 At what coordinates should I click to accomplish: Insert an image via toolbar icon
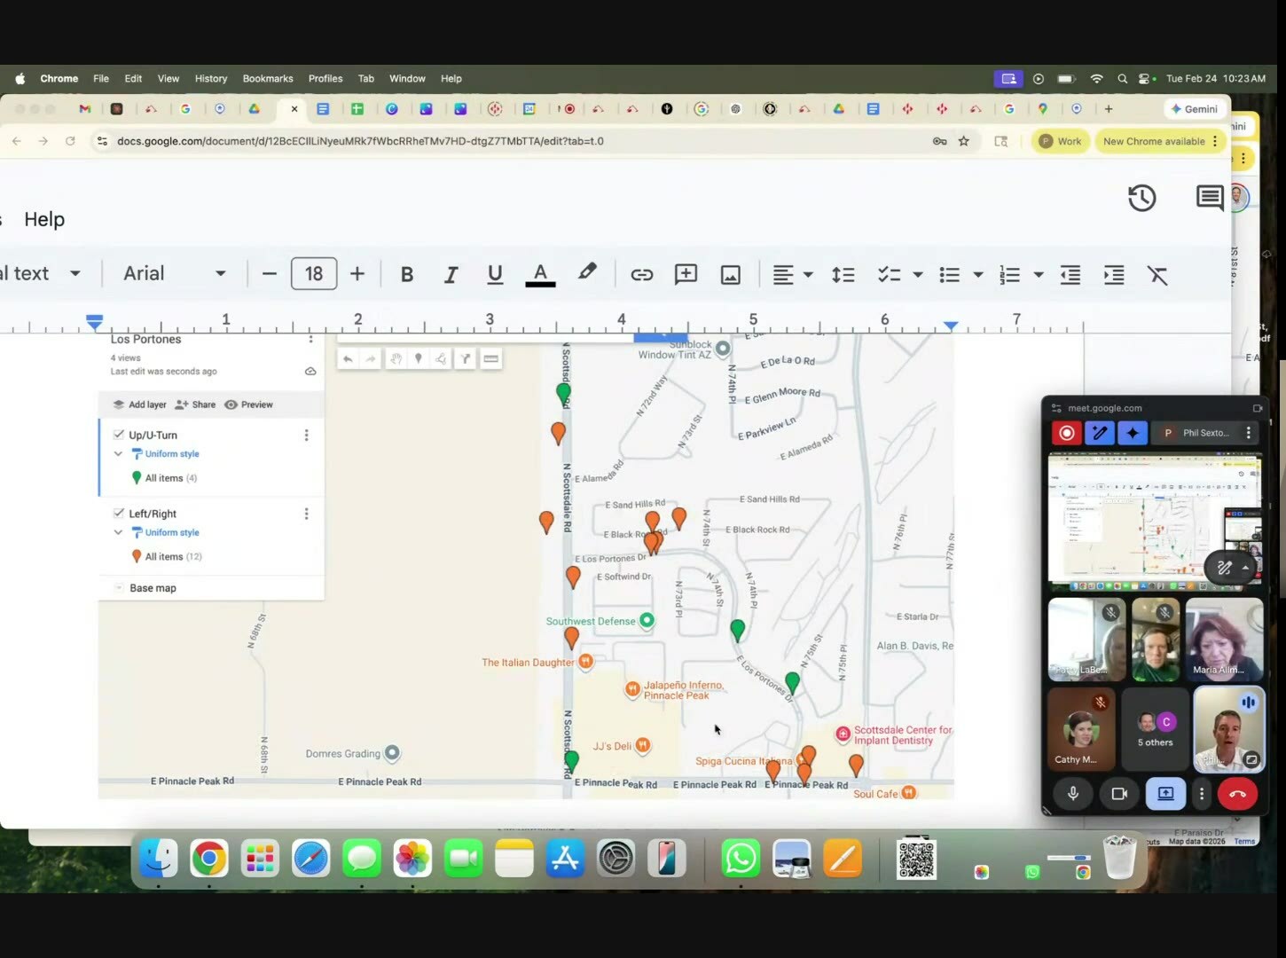730,276
